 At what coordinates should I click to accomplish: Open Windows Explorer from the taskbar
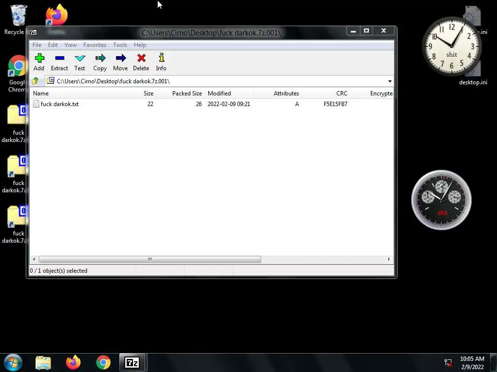click(43, 362)
